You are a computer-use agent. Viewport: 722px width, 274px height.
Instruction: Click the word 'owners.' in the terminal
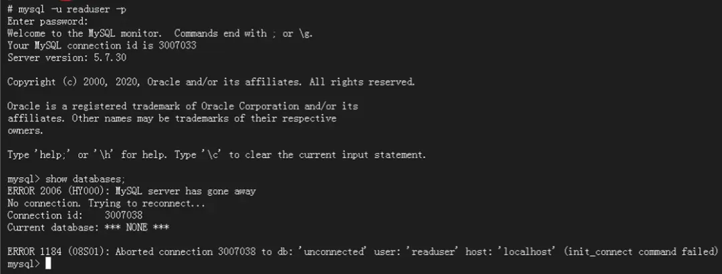pyautogui.click(x=25, y=130)
